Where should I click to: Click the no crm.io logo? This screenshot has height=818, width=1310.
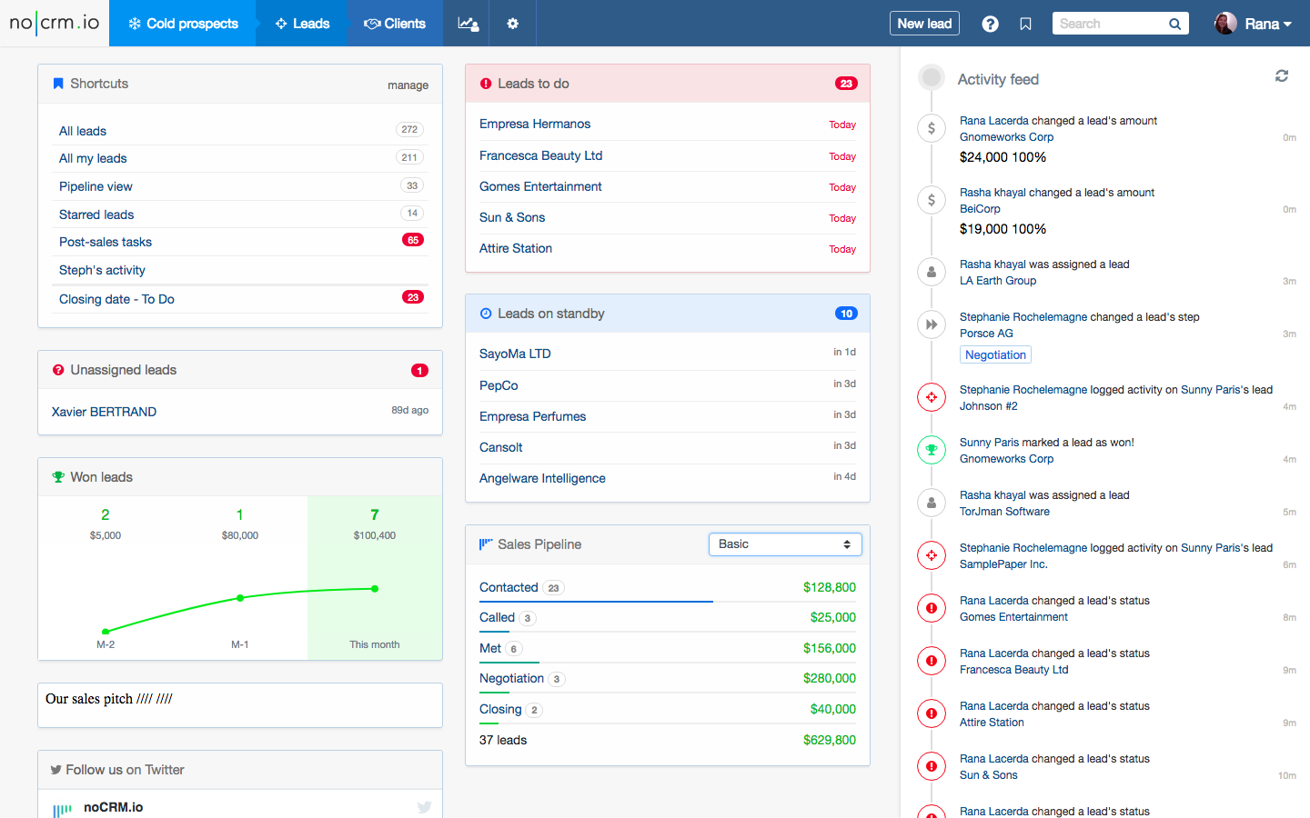(x=55, y=23)
